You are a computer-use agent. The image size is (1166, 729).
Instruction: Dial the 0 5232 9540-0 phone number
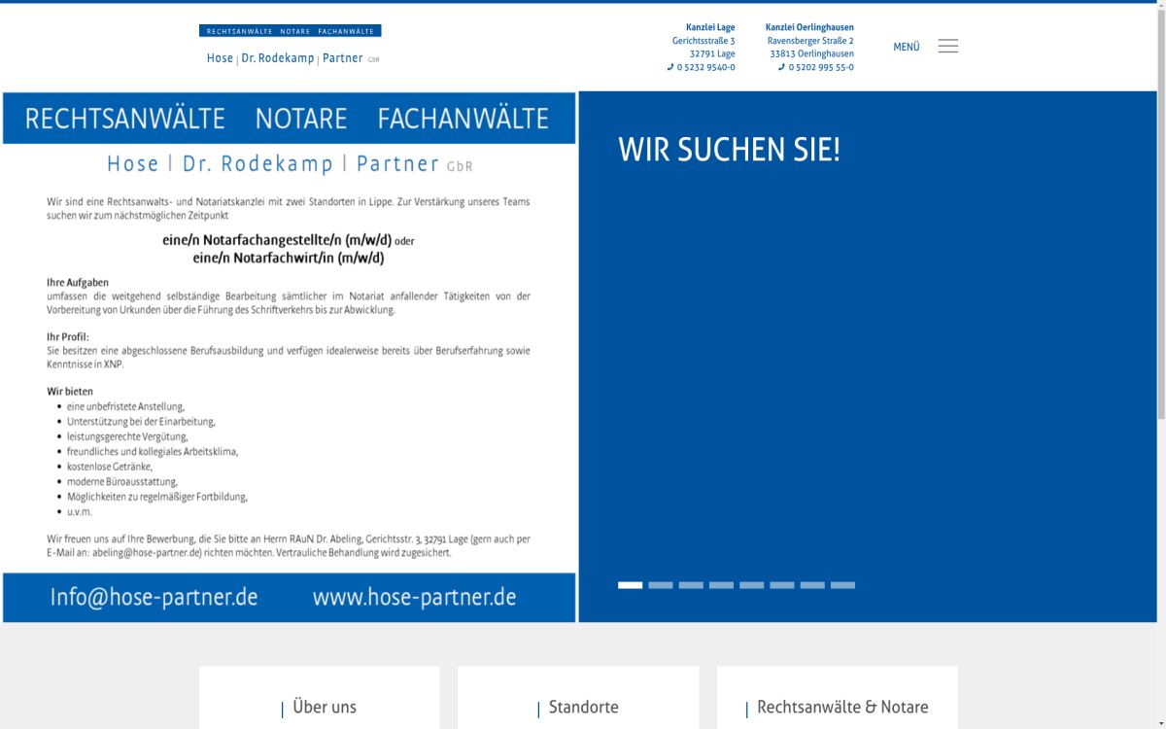[707, 67]
